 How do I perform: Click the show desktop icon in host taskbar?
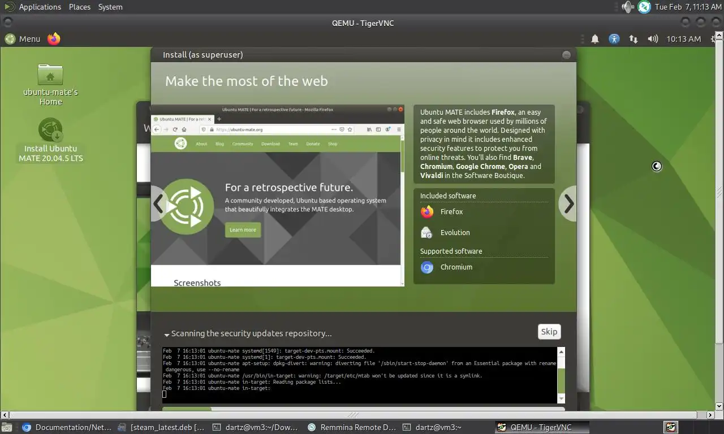[7, 427]
